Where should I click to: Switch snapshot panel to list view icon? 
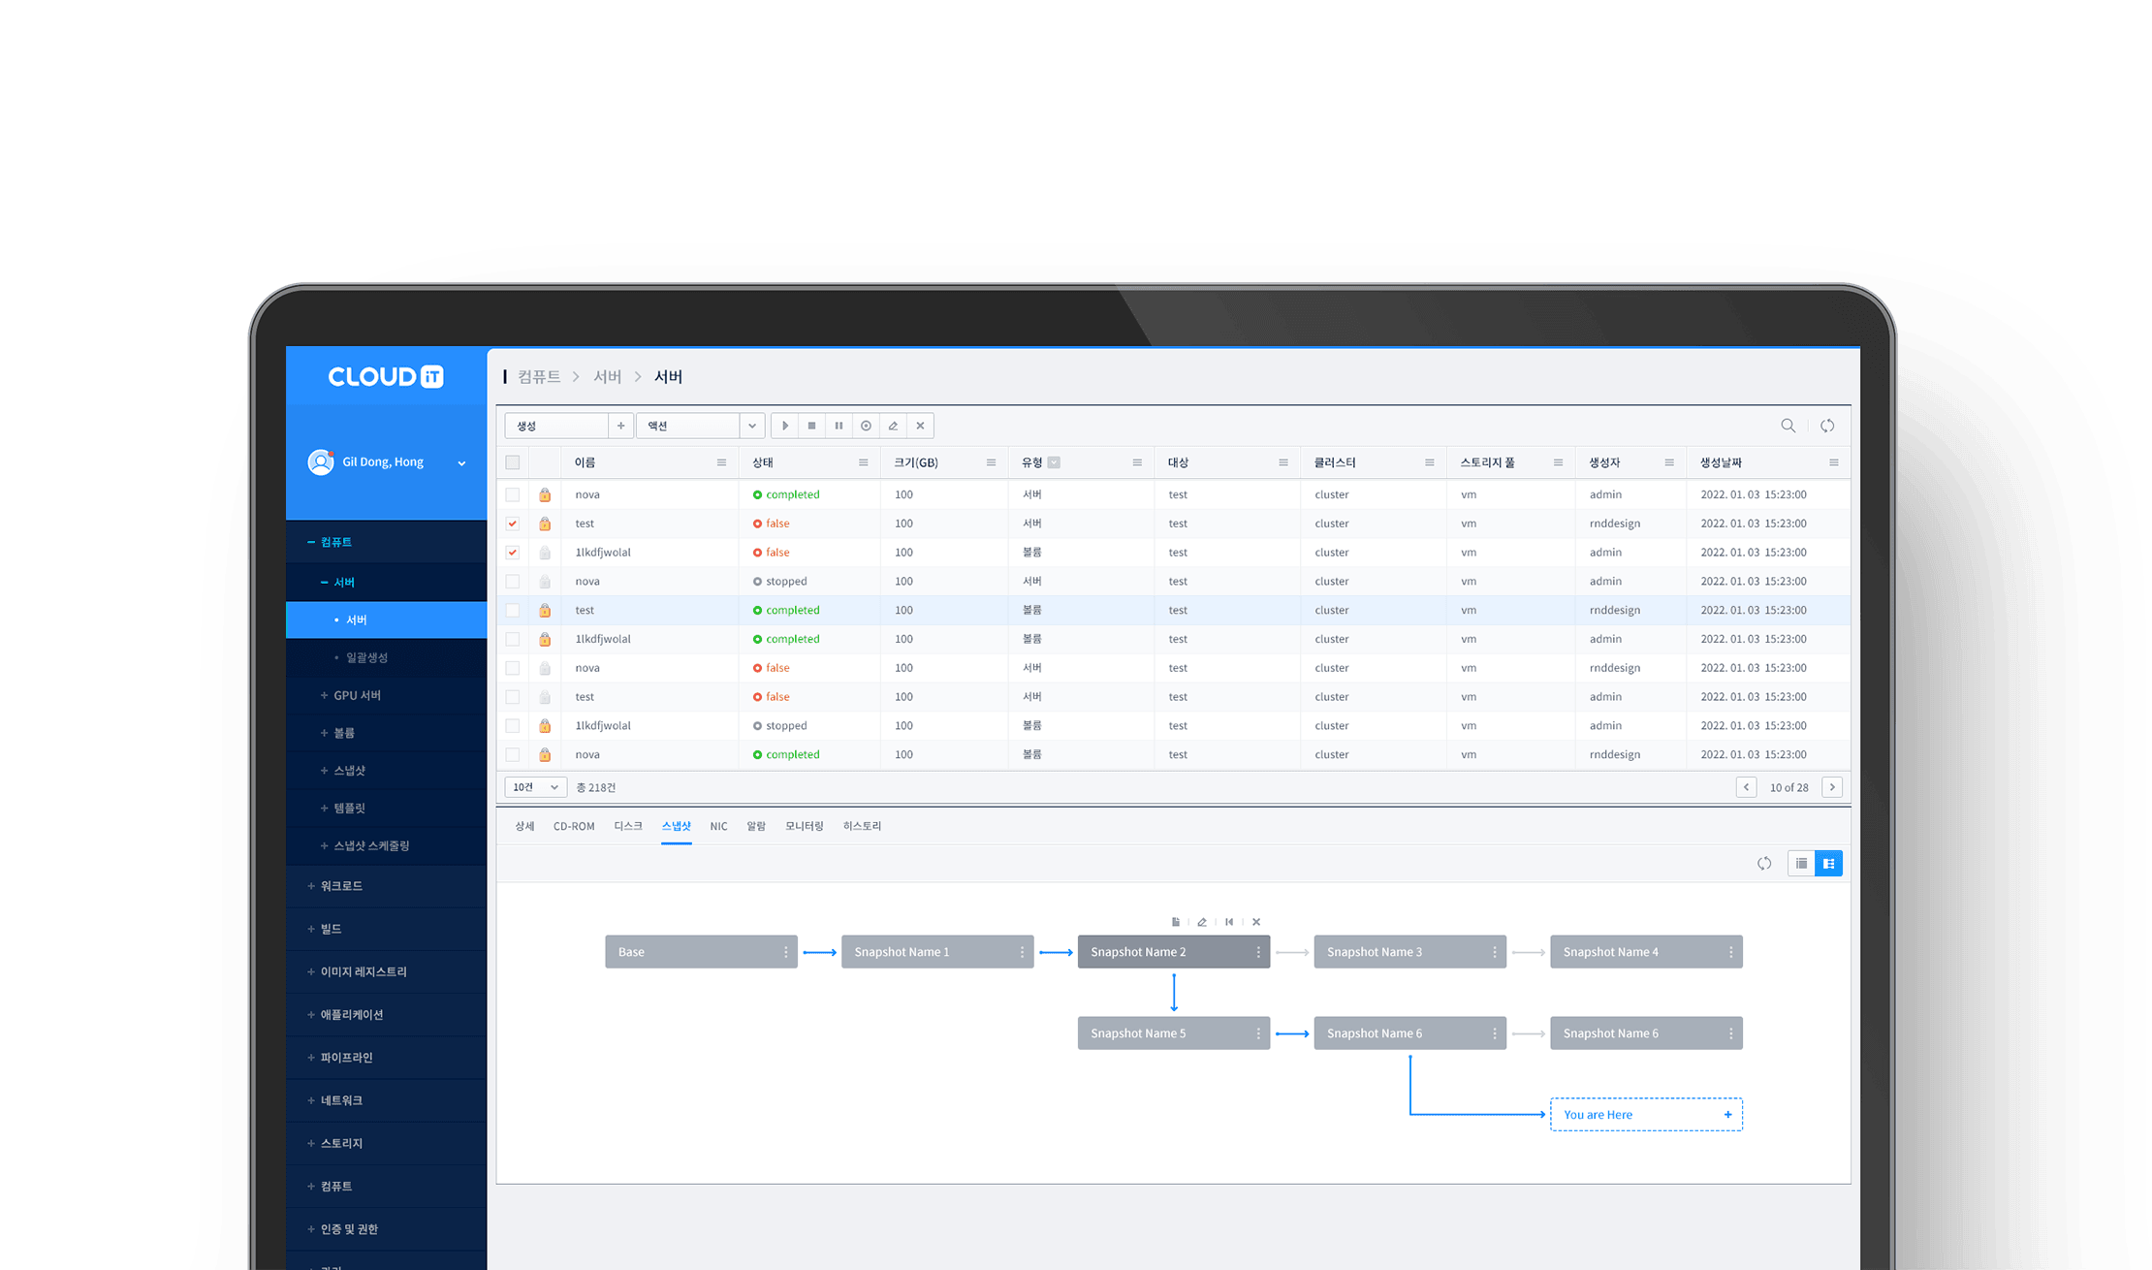(1801, 863)
